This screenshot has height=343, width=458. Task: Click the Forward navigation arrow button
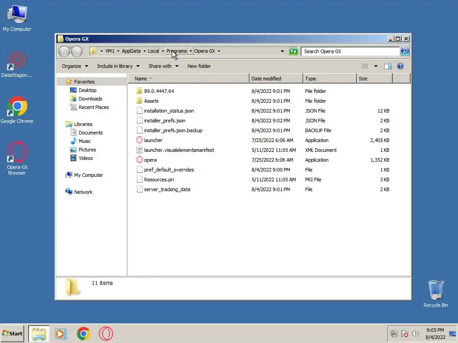coord(76,51)
